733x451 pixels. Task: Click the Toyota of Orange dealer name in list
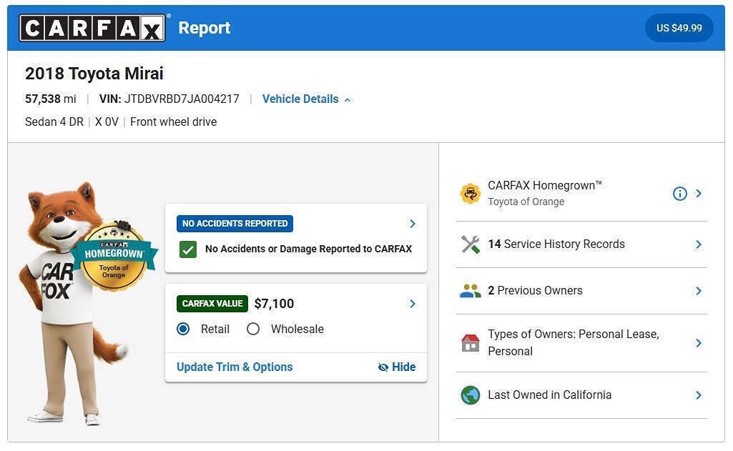526,202
